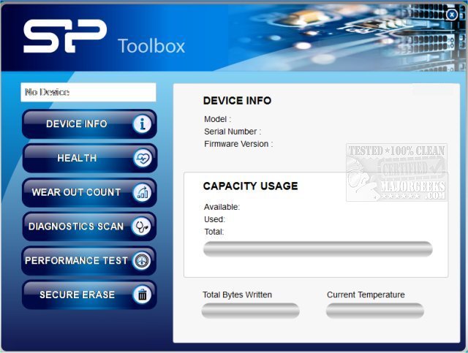Close the SP Toolbox window
The width and height of the screenshot is (468, 353).
point(452,15)
